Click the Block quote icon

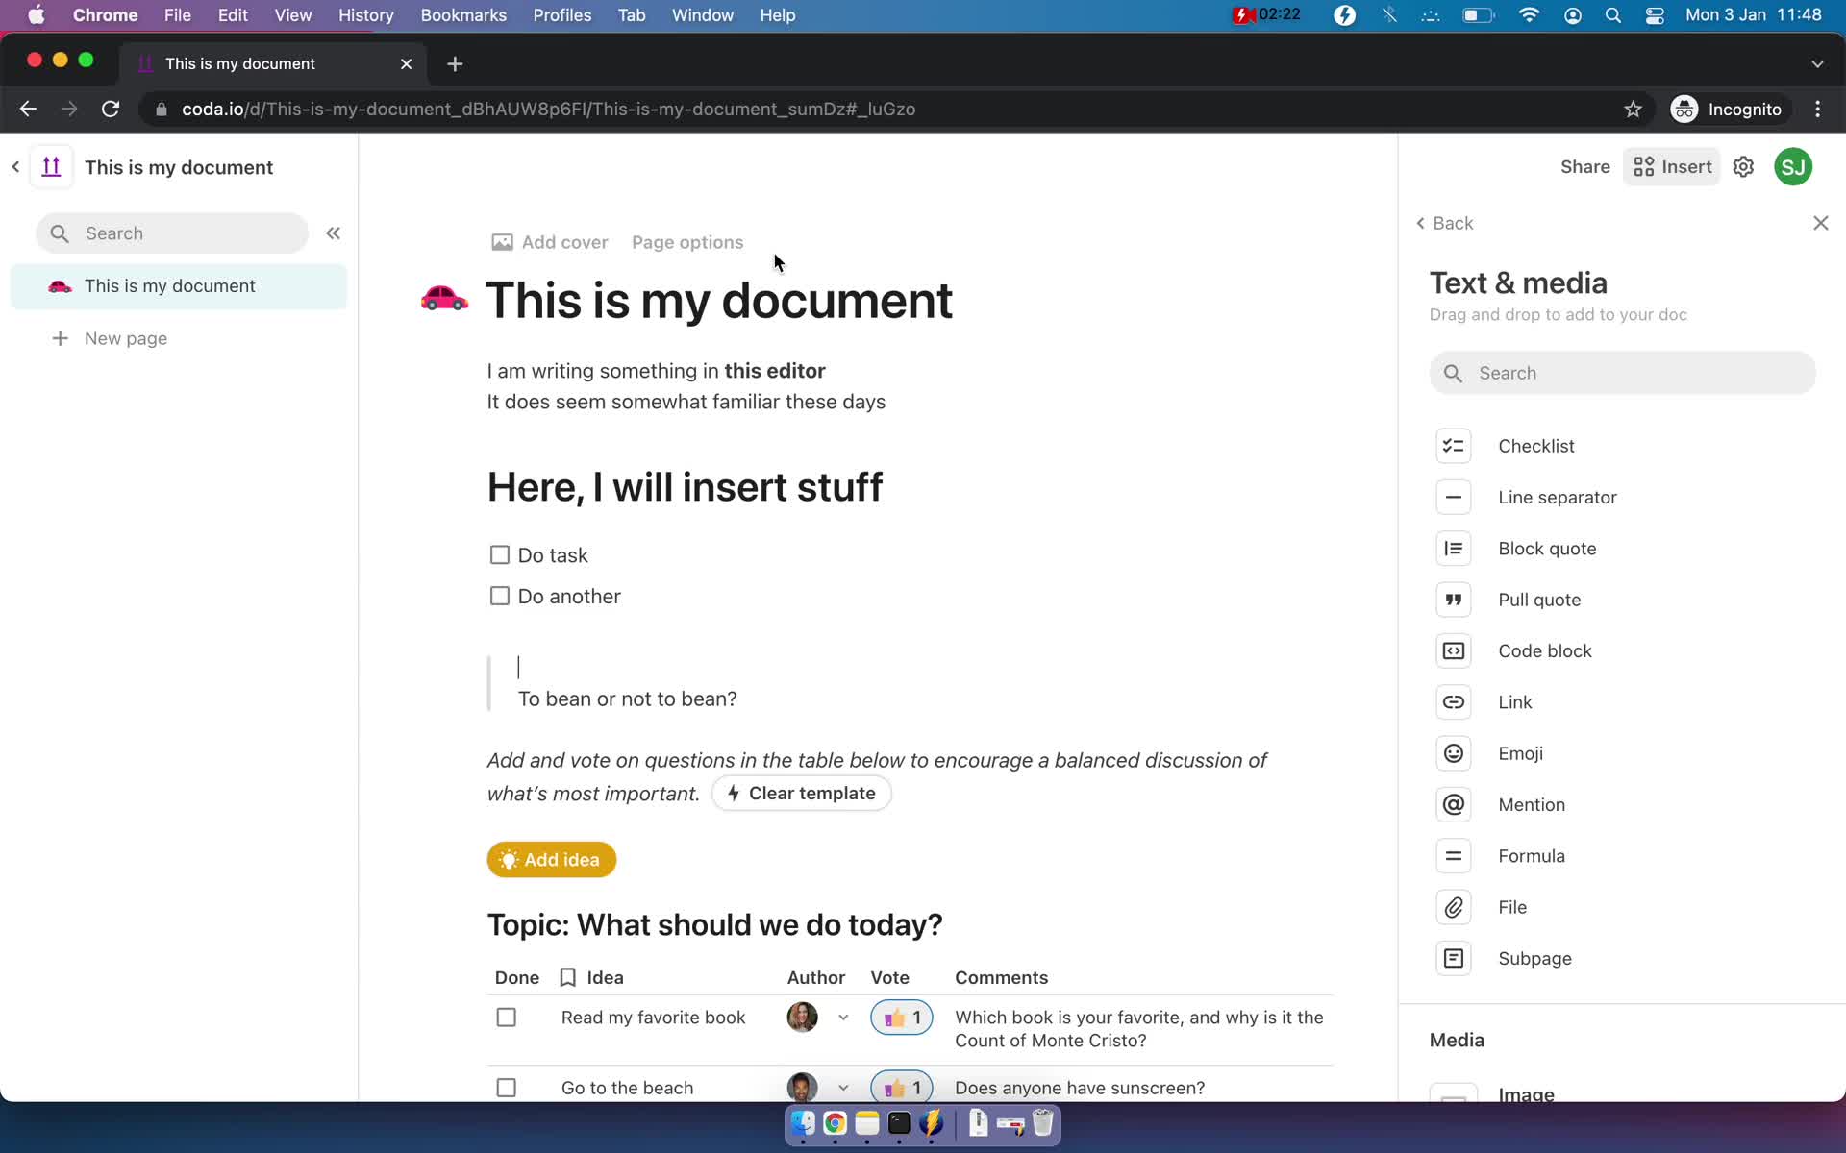click(x=1453, y=548)
